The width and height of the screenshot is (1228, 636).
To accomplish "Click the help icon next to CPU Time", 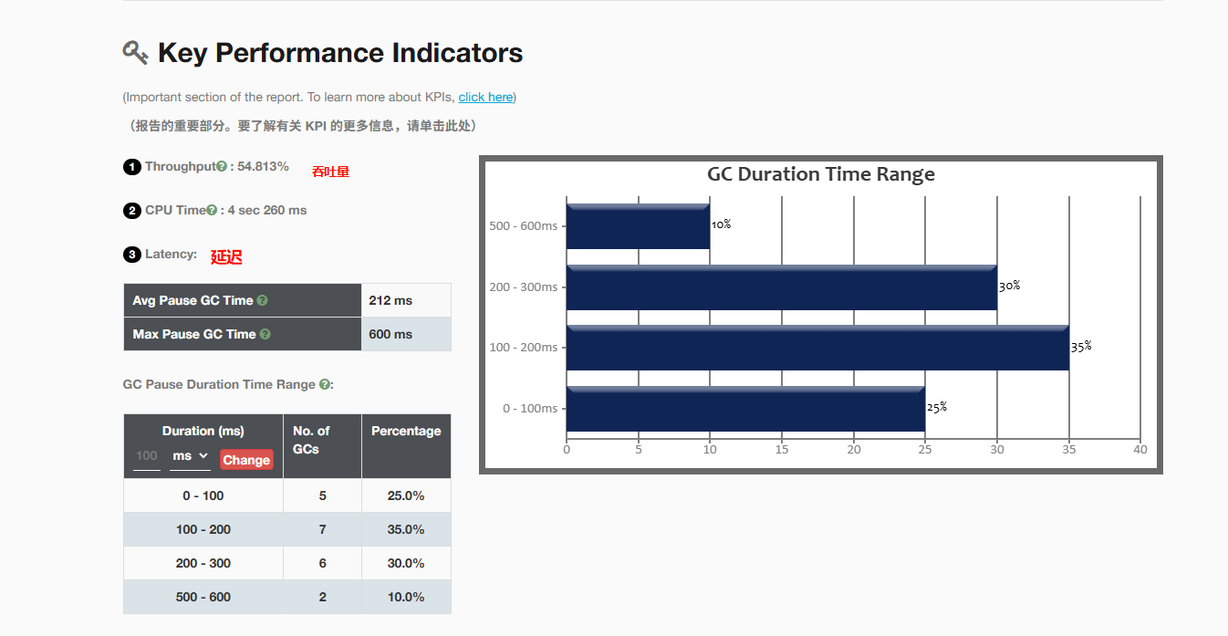I will pos(212,211).
